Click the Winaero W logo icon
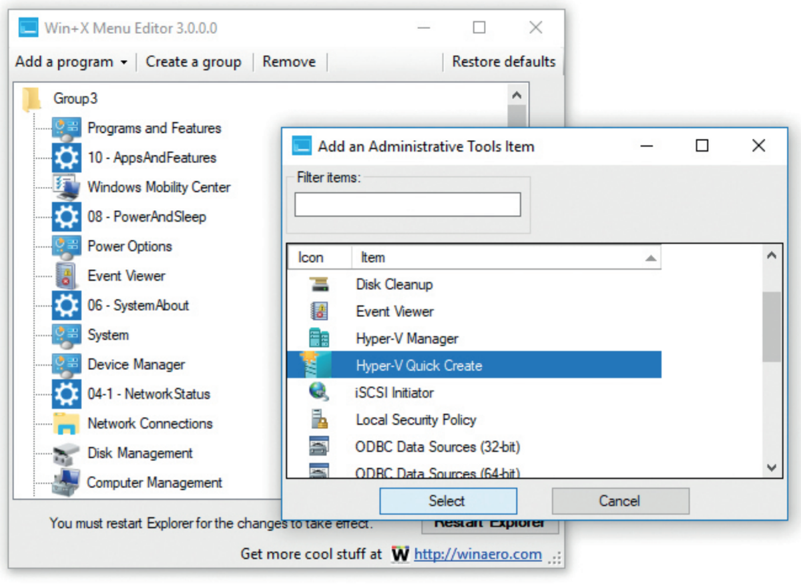Screen dimensions: 801x584 coord(399,554)
